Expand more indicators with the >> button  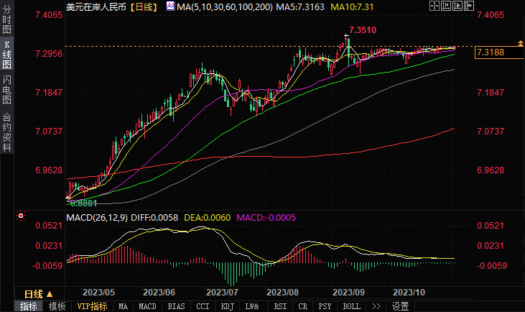[376, 306]
